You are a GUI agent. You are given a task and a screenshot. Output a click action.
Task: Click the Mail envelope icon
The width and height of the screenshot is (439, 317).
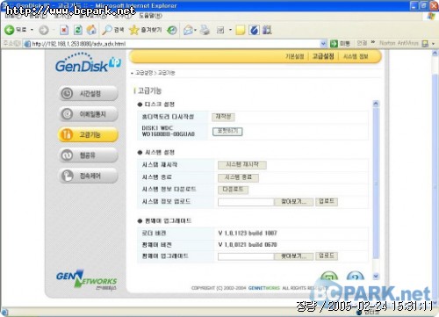click(188, 30)
